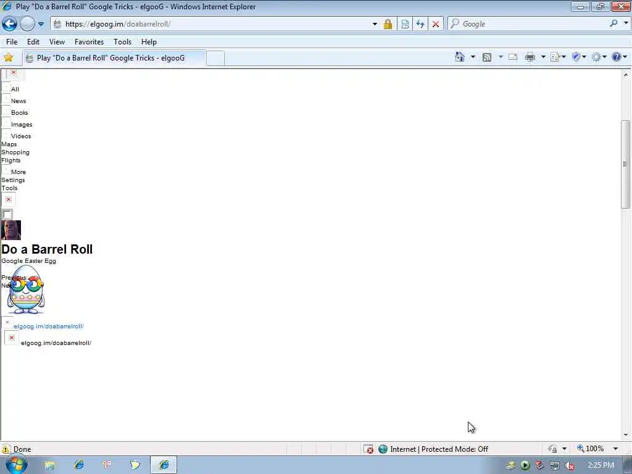Expand the Feeds dropdown arrow
The image size is (632, 474).
click(x=501, y=57)
